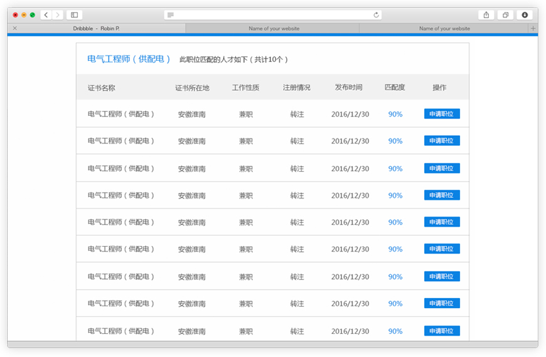The image size is (546, 357).
Task: Click the browser forward arrow
Action: 57,15
